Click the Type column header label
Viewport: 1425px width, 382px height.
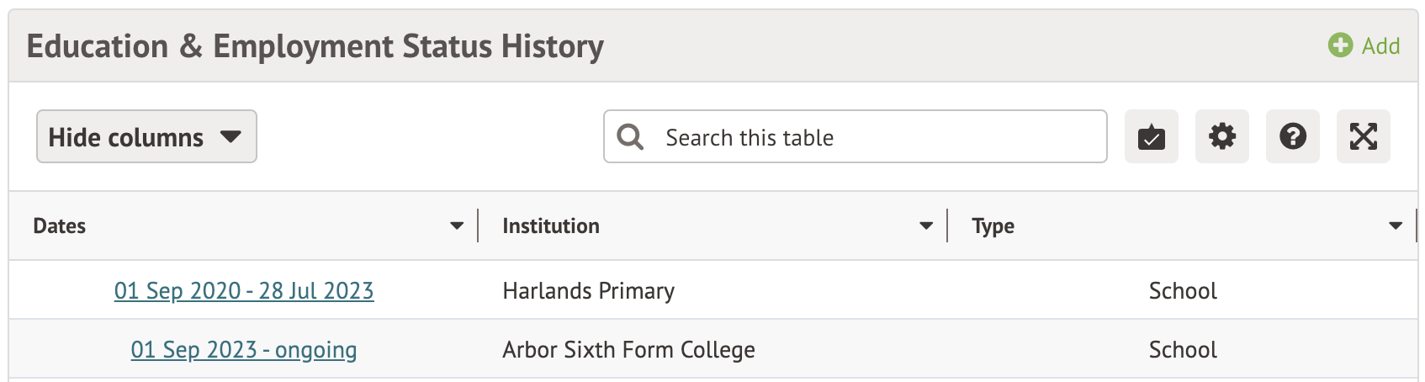tap(993, 225)
